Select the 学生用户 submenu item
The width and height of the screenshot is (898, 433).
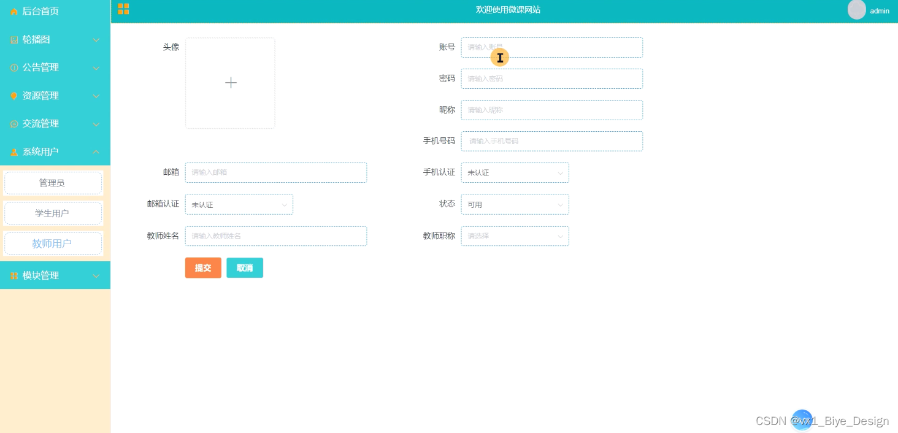53,213
